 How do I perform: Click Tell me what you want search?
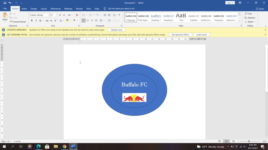pyautogui.click(x=121, y=9)
